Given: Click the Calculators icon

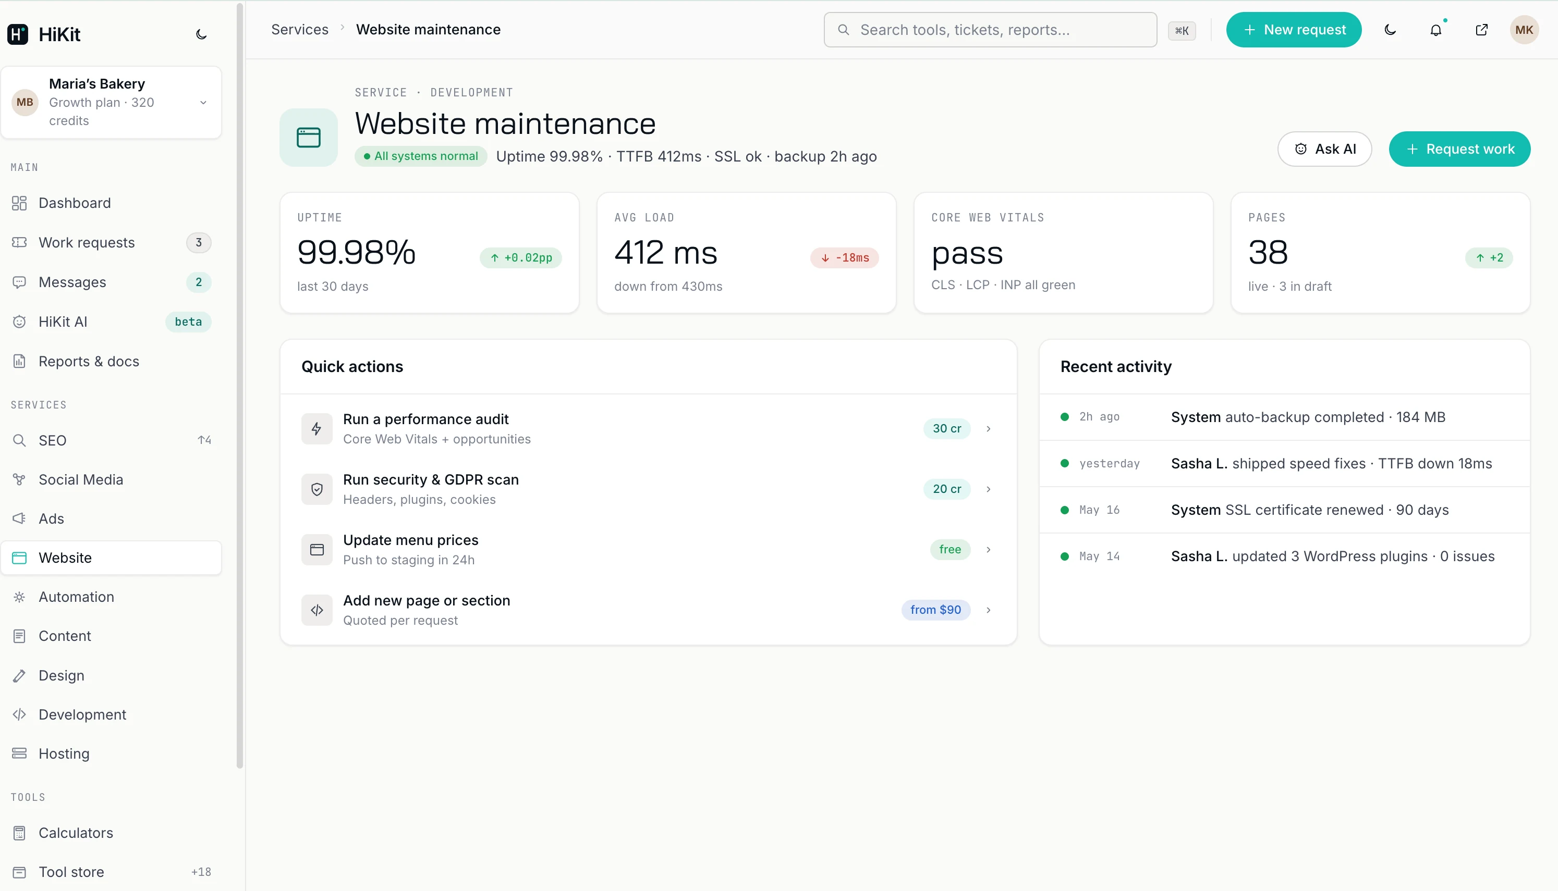Looking at the screenshot, I should pyautogui.click(x=20, y=833).
